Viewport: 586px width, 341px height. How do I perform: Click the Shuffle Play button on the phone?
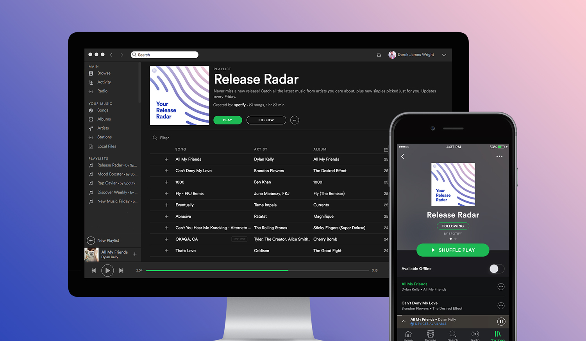click(x=452, y=250)
